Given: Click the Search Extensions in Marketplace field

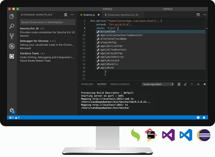Looking at the screenshot, I should pyautogui.click(x=48, y=22).
